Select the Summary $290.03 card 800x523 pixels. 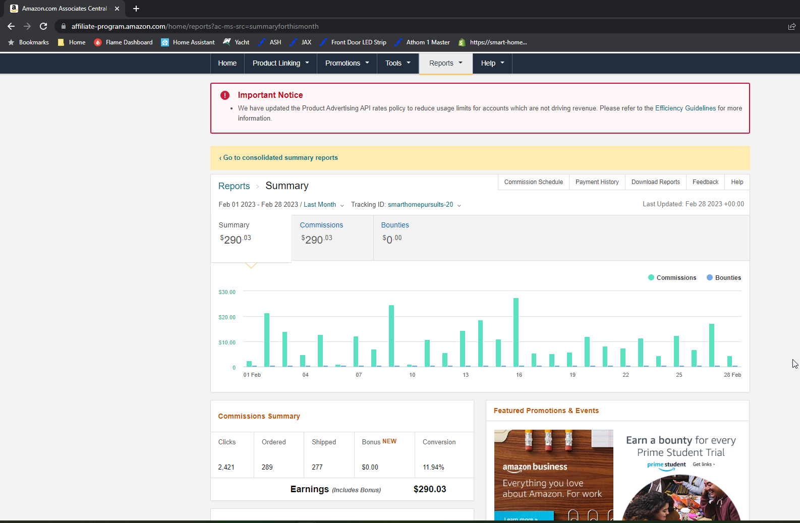(251, 239)
